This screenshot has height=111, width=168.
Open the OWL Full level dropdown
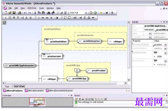tap(86, 13)
